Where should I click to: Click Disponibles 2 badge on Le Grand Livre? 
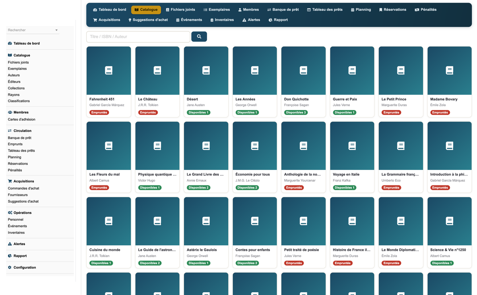tap(199, 188)
